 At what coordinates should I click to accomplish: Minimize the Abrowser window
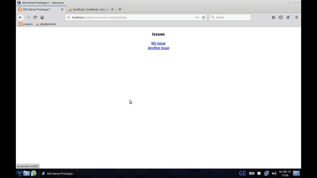point(290,3)
